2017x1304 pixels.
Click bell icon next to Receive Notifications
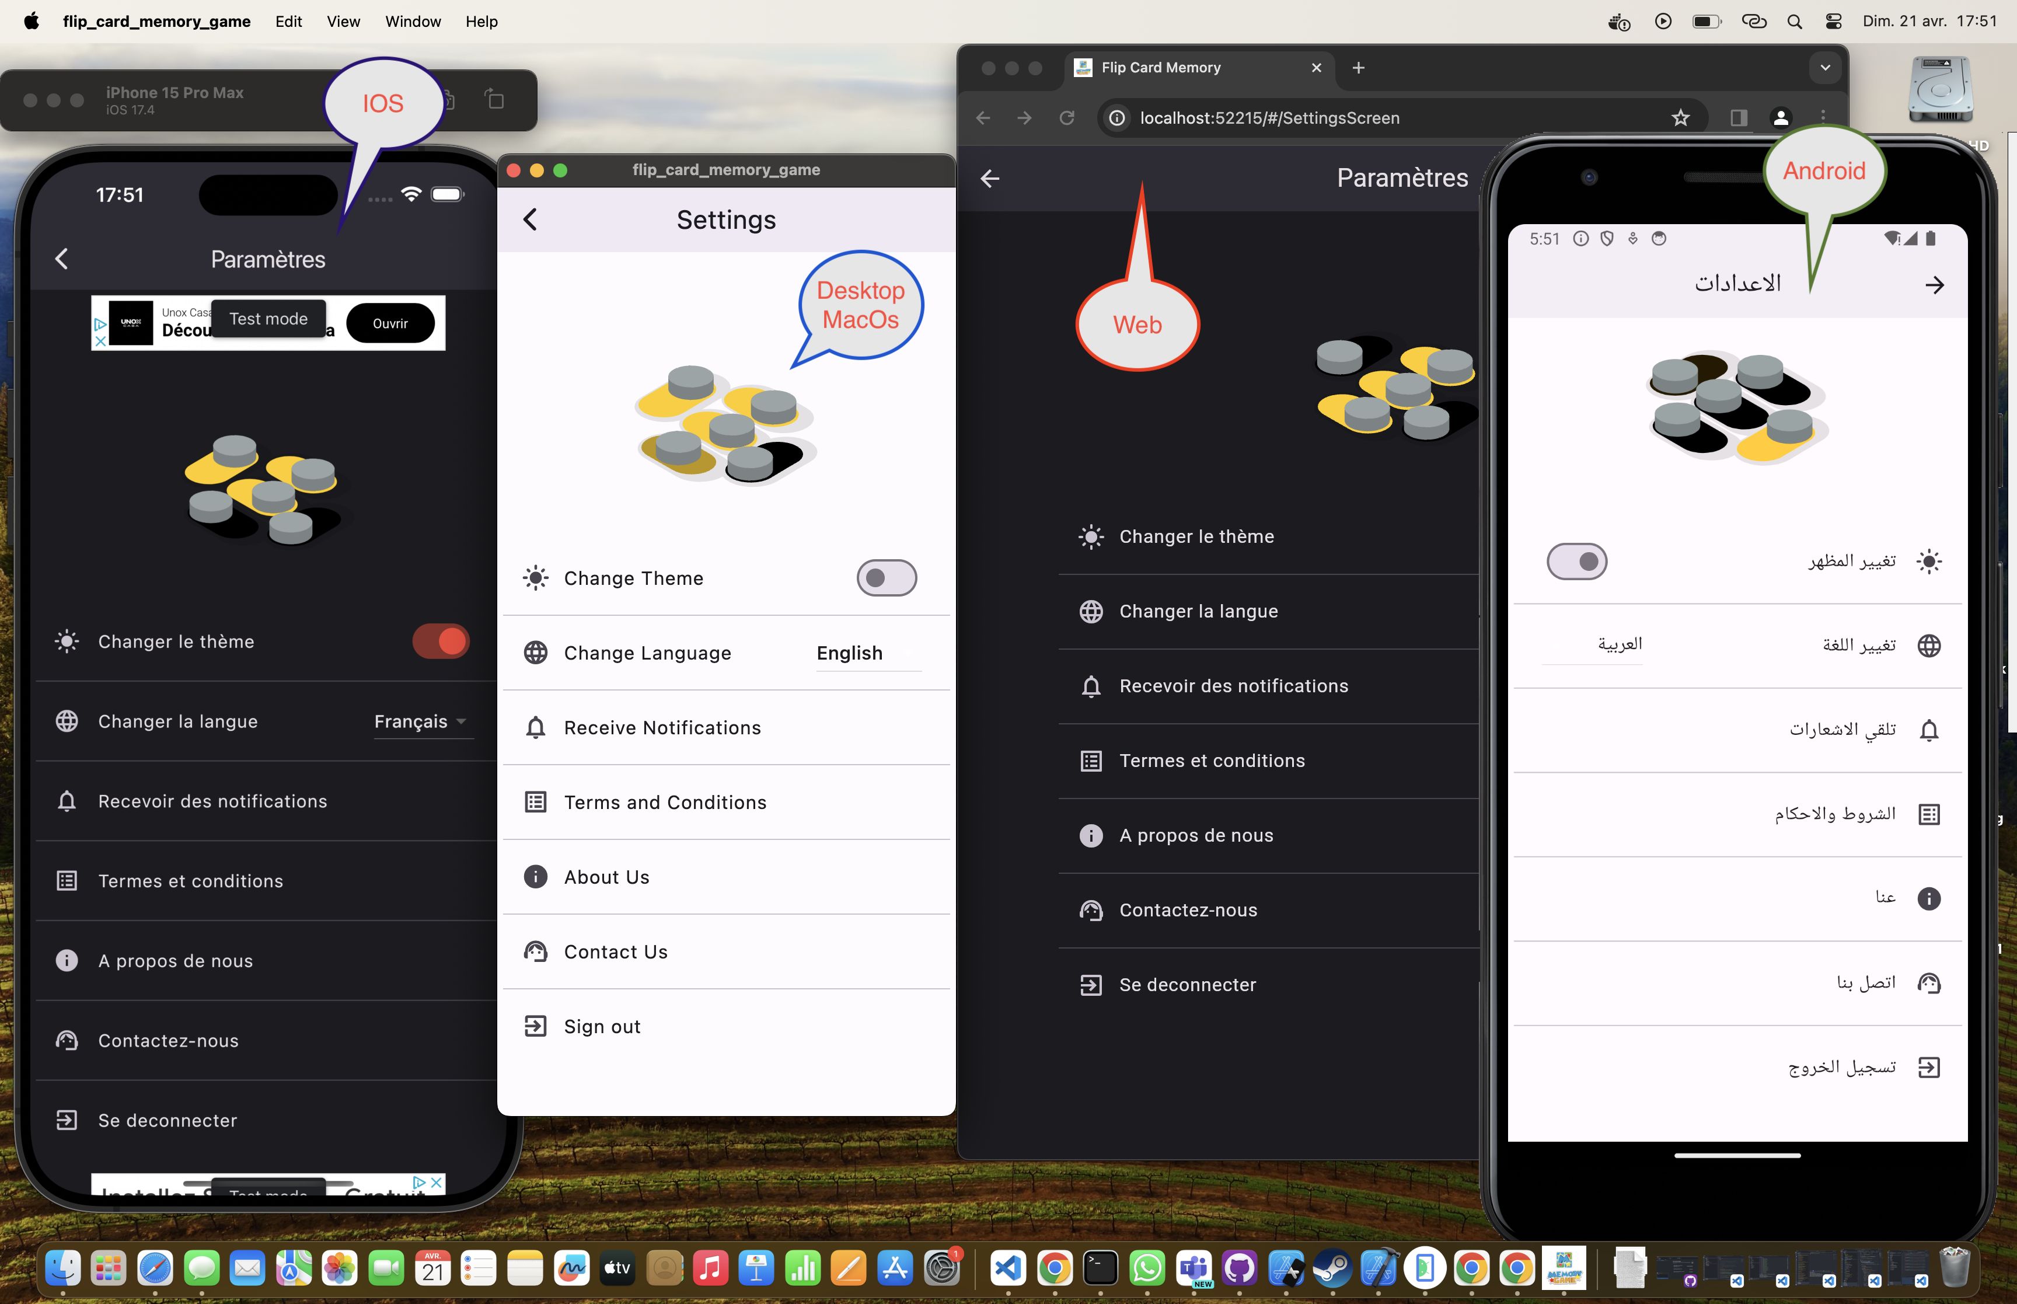[x=535, y=727]
